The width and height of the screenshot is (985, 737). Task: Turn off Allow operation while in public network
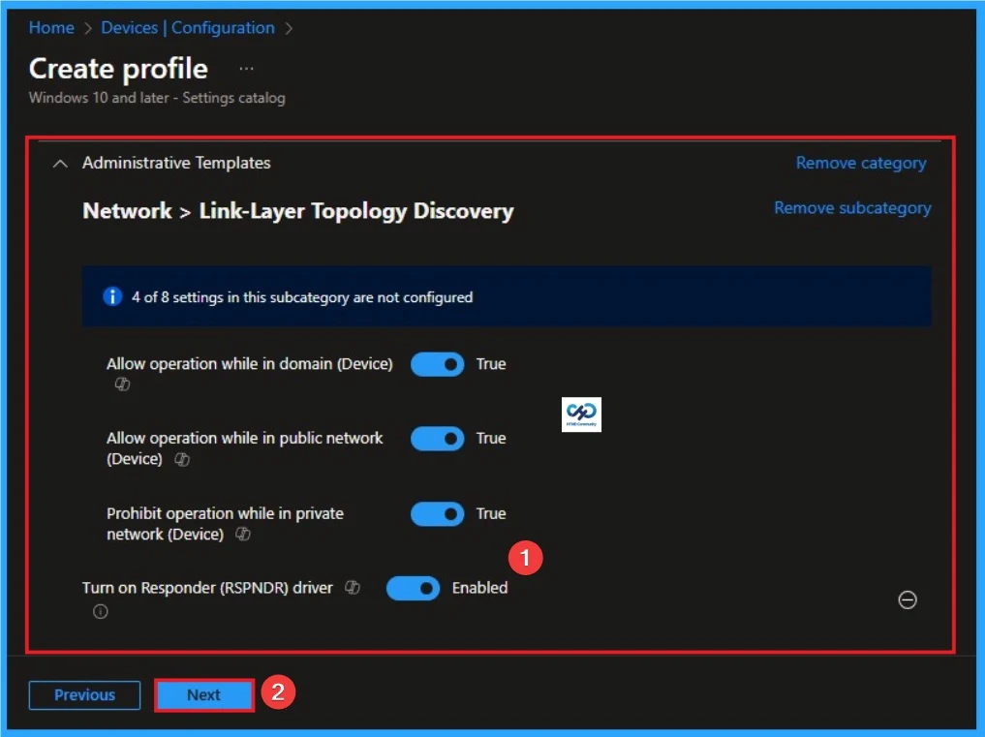pyautogui.click(x=437, y=439)
